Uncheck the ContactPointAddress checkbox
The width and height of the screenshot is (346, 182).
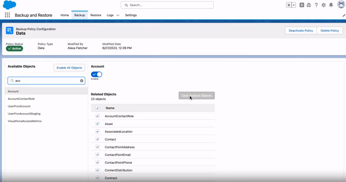coord(97,147)
